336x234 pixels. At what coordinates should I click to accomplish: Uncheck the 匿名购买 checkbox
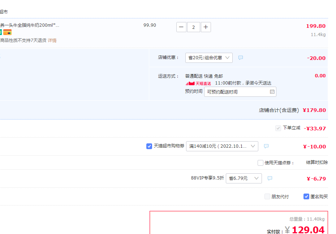click(x=306, y=196)
